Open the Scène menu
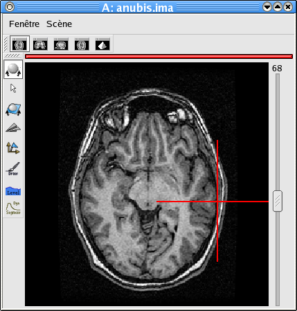Image resolution: width=297 pixels, height=311 pixels. point(59,24)
